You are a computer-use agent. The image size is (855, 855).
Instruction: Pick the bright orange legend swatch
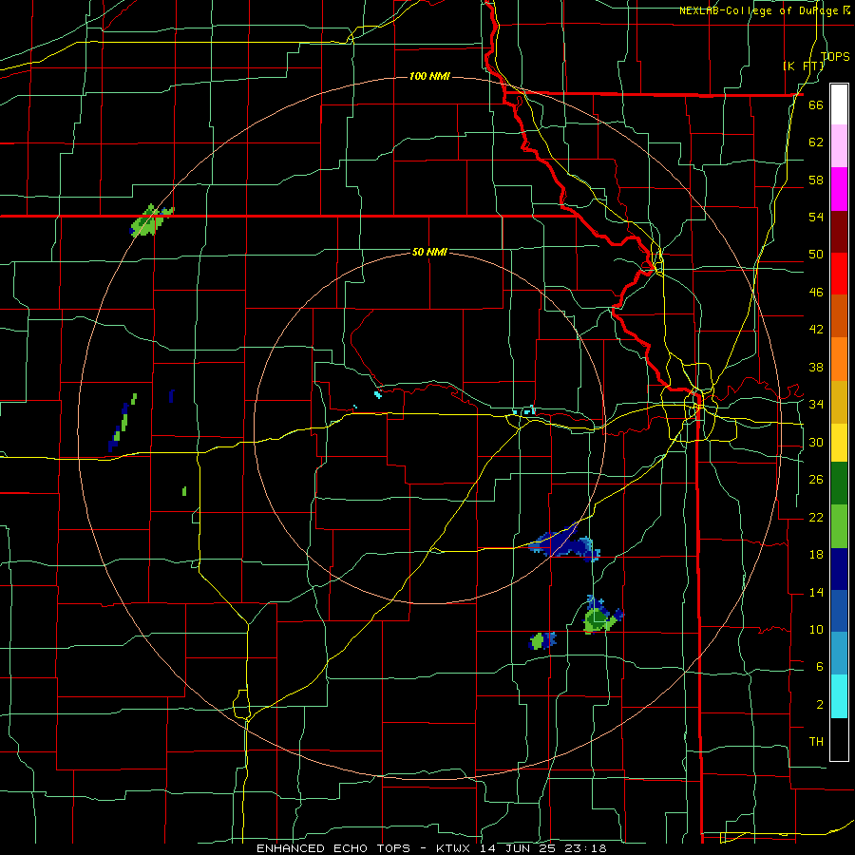point(839,358)
